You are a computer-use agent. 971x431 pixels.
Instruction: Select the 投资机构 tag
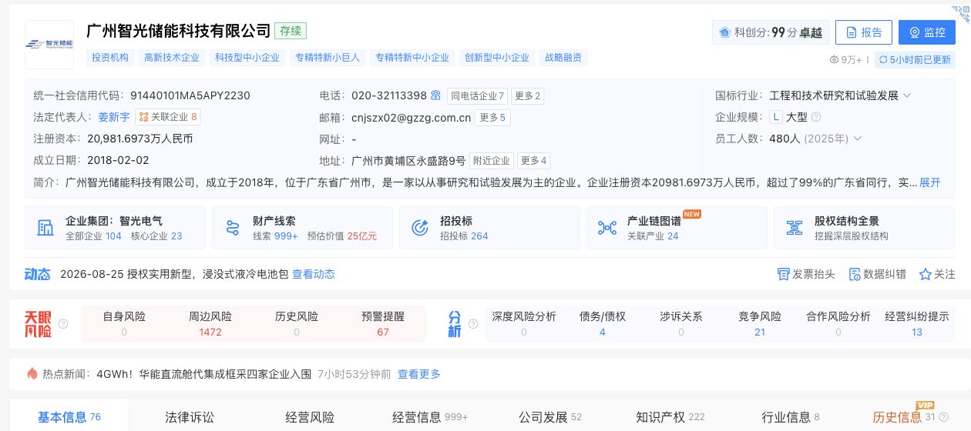click(110, 58)
